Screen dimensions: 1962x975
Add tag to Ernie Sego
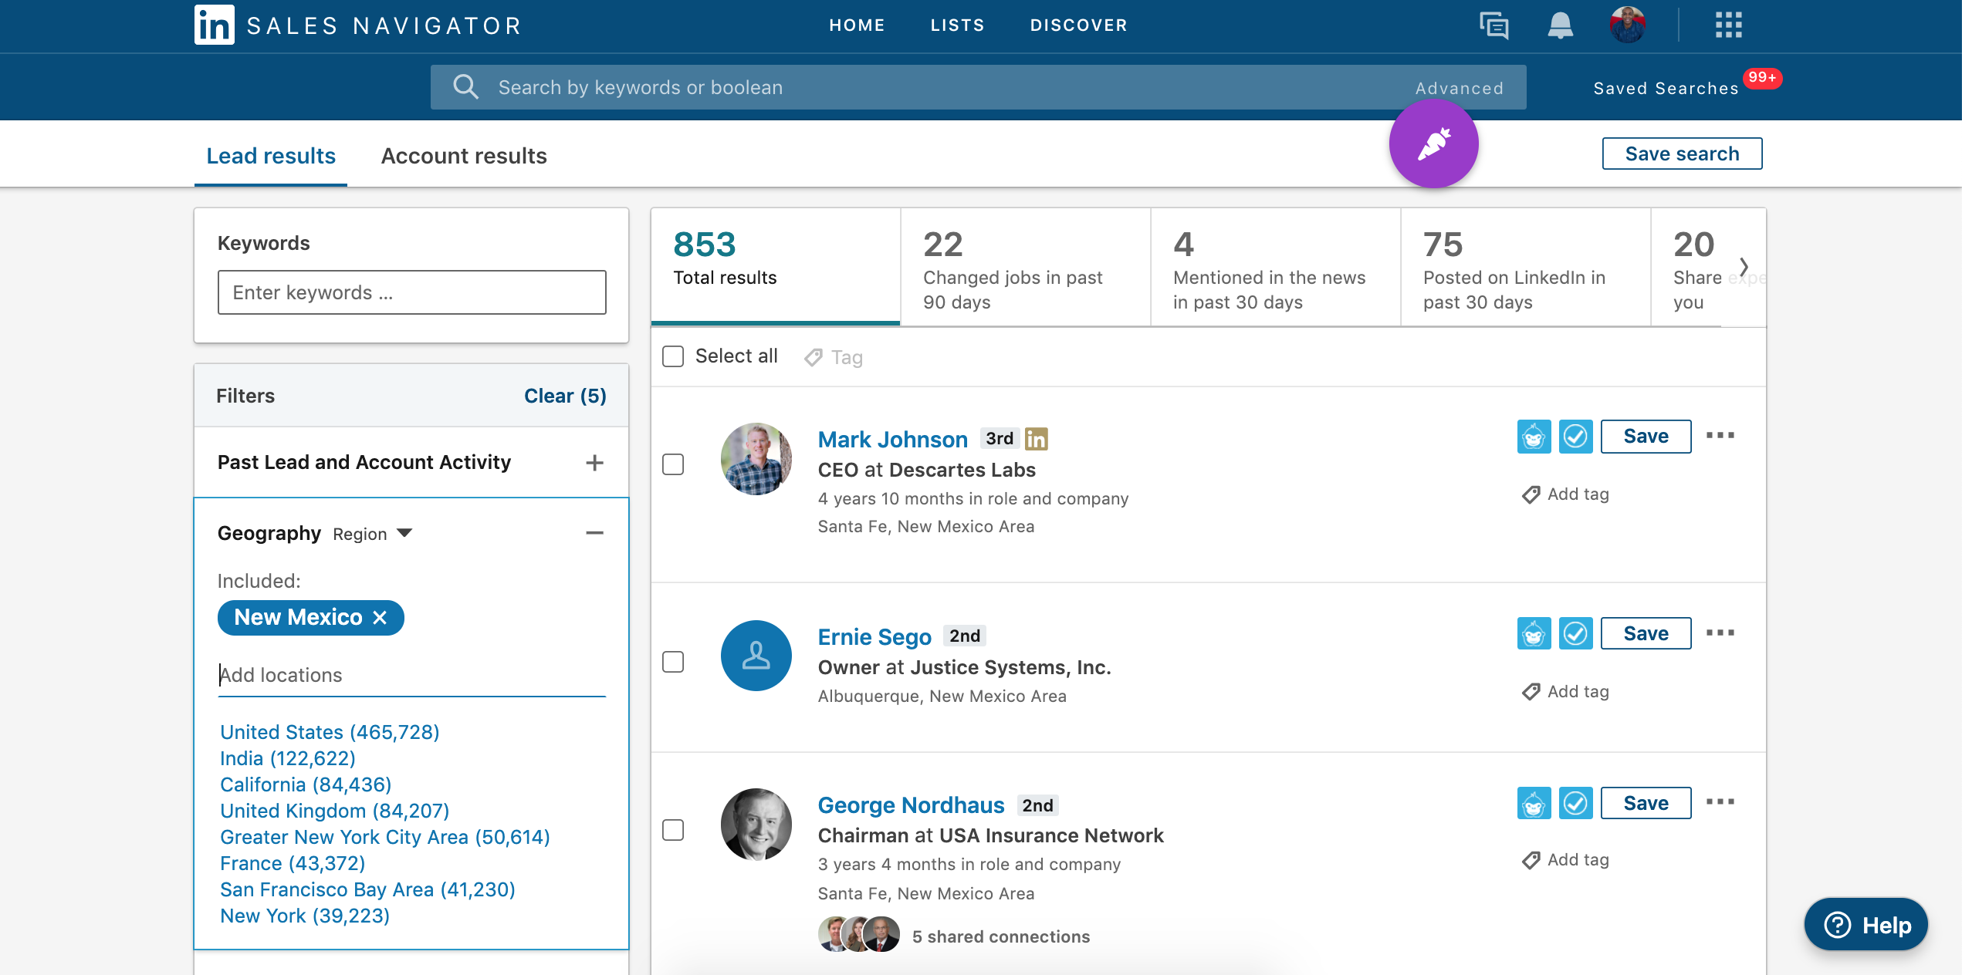click(1565, 692)
